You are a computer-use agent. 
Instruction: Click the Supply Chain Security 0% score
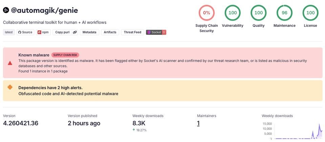tap(207, 13)
